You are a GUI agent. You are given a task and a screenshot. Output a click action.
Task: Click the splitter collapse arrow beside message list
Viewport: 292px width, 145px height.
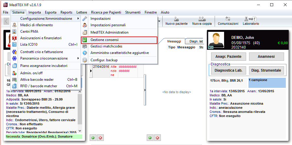click(145, 90)
